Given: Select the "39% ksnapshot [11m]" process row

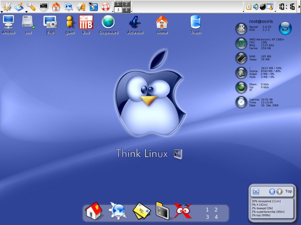Looking at the screenshot, I should pos(266,201).
